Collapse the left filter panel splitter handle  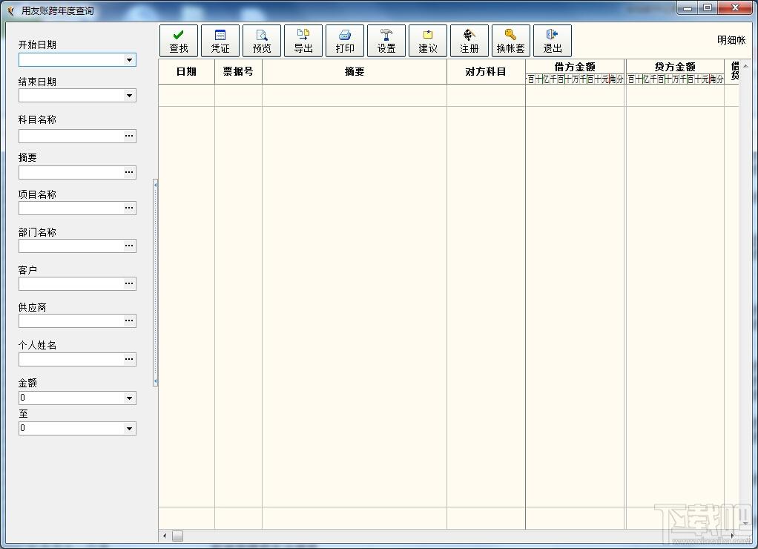pyautogui.click(x=155, y=283)
